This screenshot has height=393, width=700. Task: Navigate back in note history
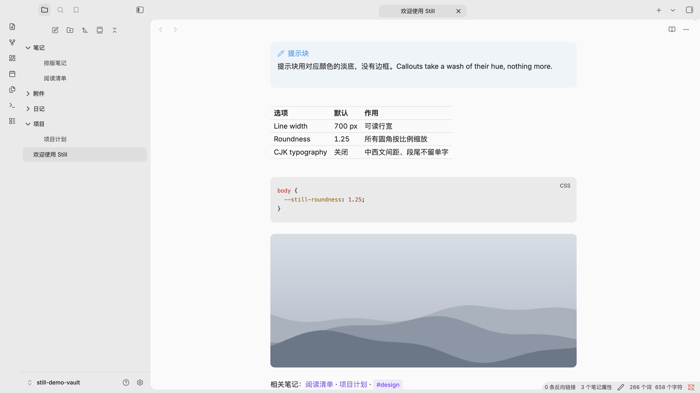[x=161, y=30]
